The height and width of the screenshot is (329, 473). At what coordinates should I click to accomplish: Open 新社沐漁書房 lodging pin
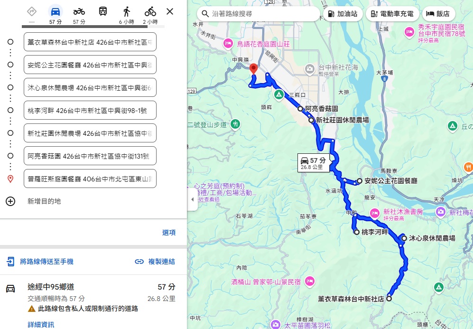click(375, 213)
